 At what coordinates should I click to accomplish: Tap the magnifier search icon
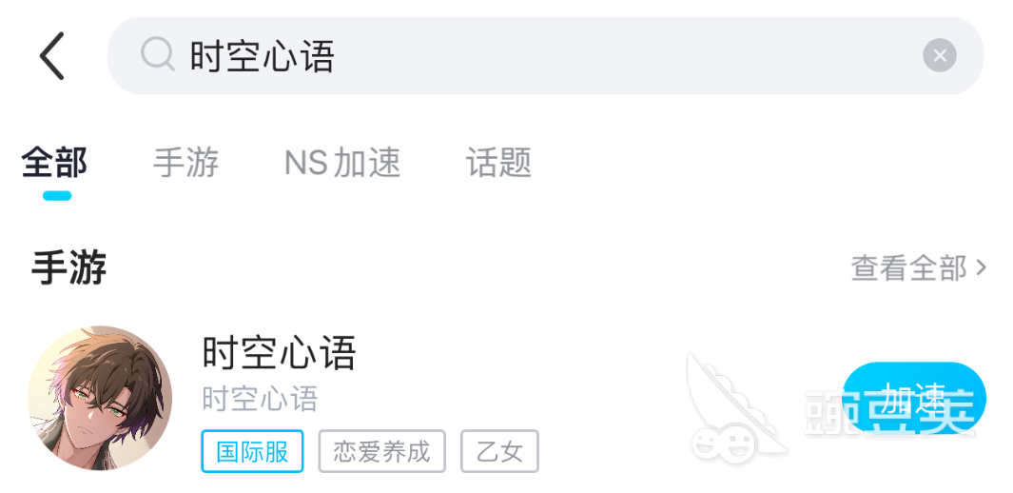[158, 54]
